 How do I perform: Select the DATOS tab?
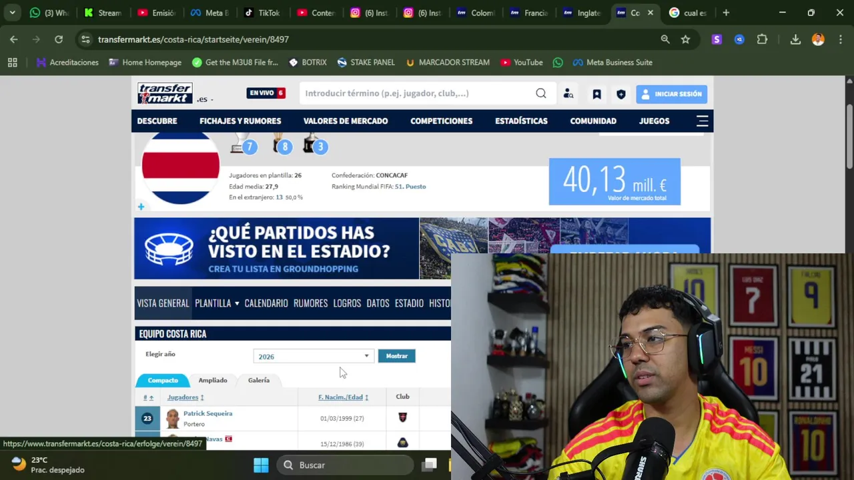pyautogui.click(x=378, y=303)
